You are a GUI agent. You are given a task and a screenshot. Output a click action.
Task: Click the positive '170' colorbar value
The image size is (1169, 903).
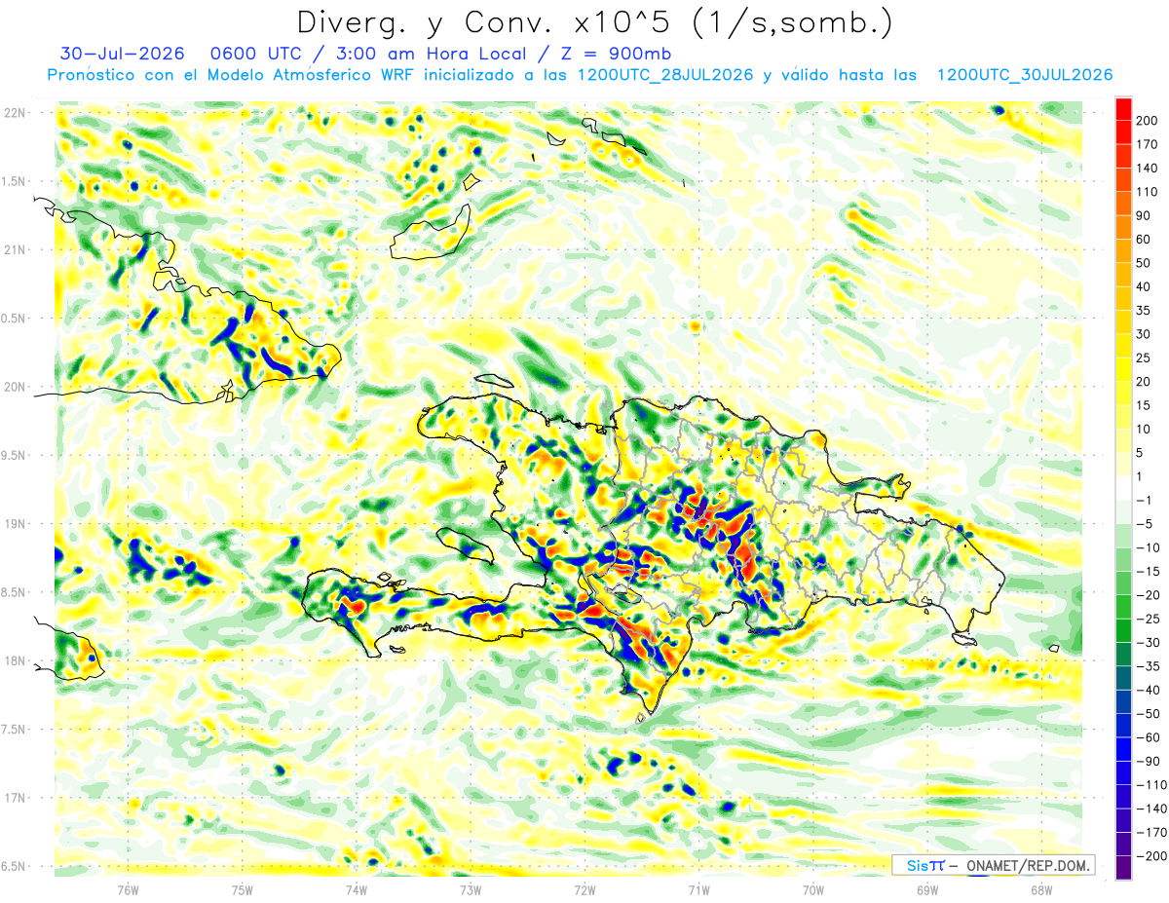pos(1148,144)
